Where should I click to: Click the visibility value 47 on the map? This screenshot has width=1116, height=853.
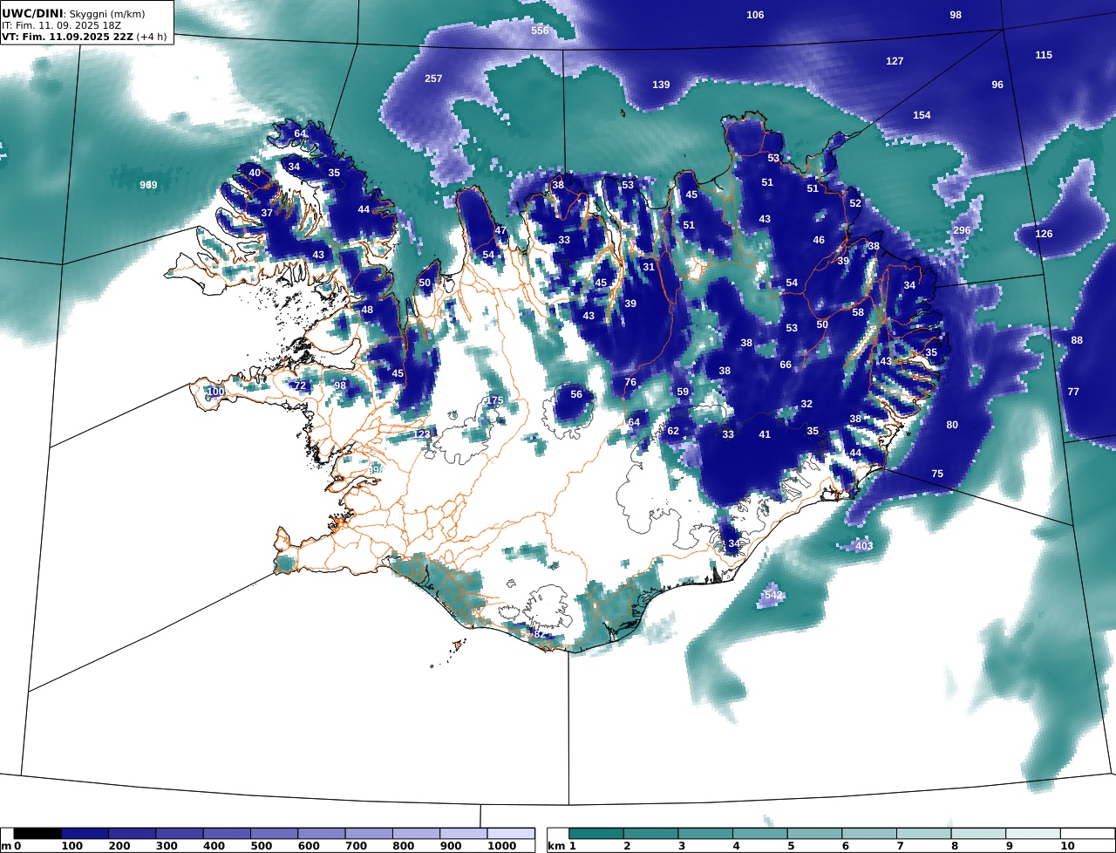[500, 230]
